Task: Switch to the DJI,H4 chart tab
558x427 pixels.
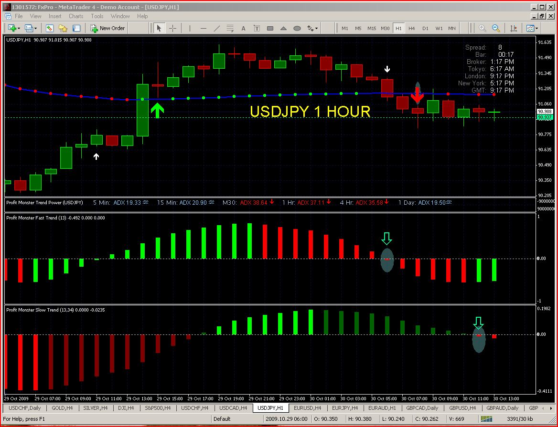Action: (x=126, y=408)
